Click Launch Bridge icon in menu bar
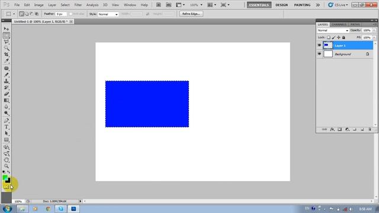 pos(159,5)
